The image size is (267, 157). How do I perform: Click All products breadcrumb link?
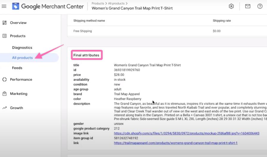tap(116, 3)
